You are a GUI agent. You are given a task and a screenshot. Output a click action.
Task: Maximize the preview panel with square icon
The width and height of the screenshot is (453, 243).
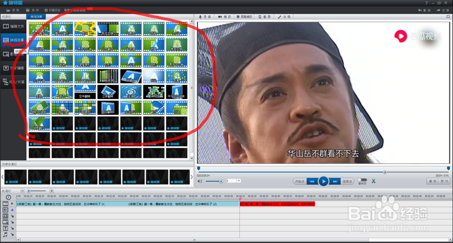448,17
